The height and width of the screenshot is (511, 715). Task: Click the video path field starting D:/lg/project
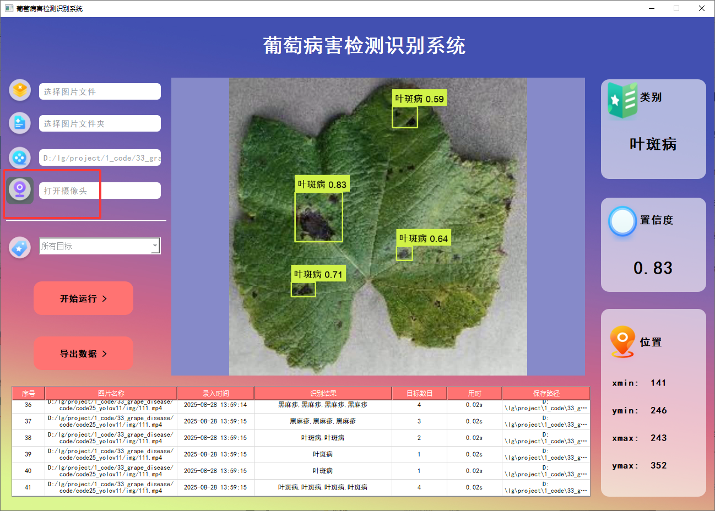pos(100,157)
